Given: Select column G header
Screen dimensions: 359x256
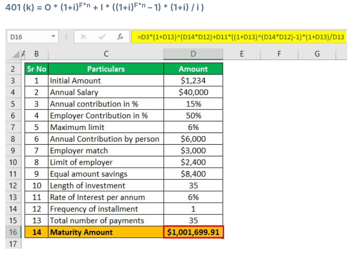Looking at the screenshot, I should [x=317, y=53].
